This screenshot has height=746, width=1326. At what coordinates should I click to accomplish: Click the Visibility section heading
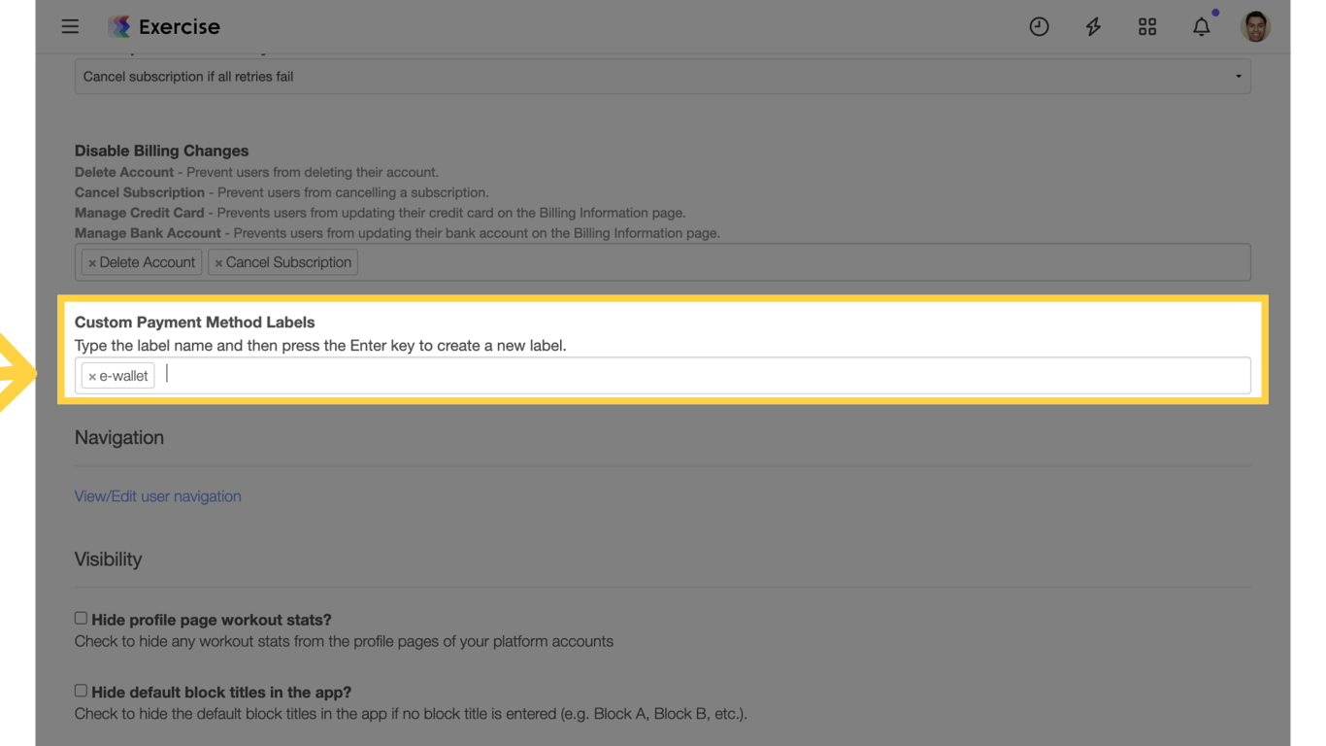[108, 559]
